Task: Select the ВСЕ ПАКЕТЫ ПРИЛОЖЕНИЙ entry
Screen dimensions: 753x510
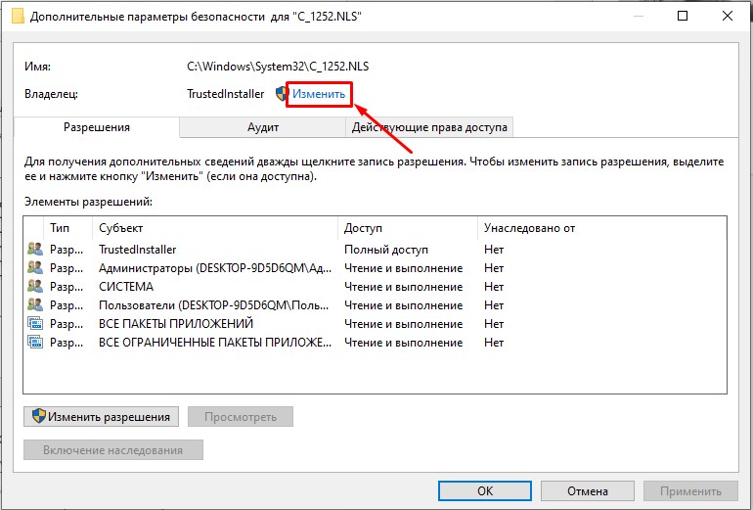Action: point(375,324)
